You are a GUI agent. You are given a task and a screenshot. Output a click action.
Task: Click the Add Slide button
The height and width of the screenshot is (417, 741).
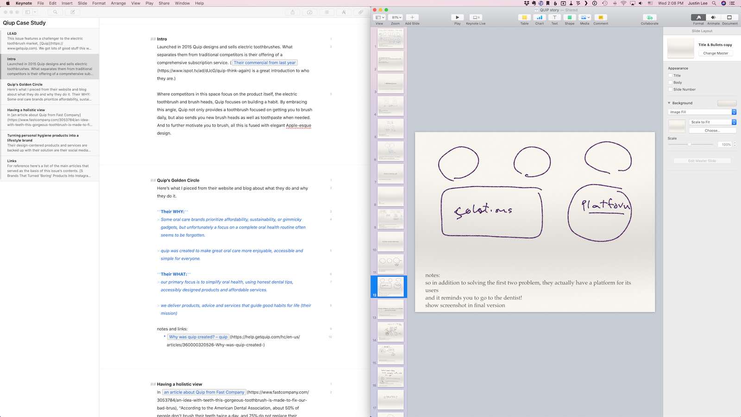412,18
